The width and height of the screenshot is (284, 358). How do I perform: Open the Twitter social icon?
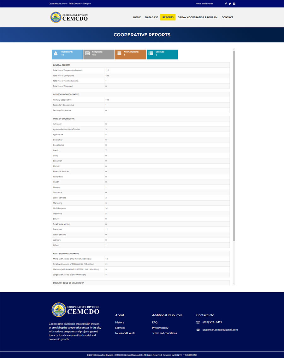point(230,4)
